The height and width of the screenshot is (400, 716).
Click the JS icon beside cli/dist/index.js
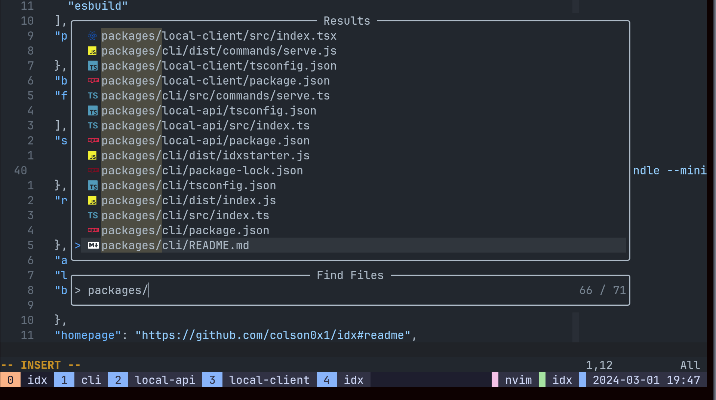(x=92, y=201)
